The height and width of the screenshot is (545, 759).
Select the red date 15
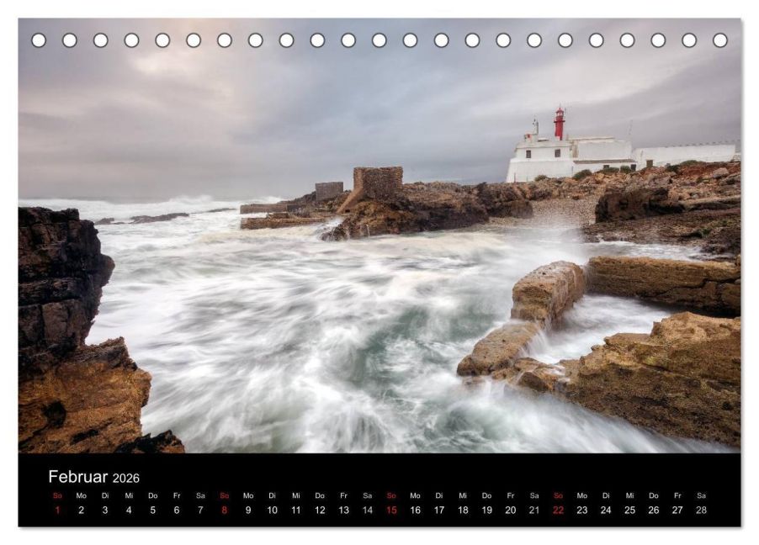(x=390, y=508)
